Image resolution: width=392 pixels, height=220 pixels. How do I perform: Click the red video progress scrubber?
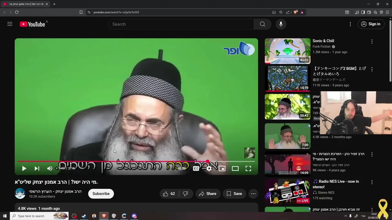(208, 161)
